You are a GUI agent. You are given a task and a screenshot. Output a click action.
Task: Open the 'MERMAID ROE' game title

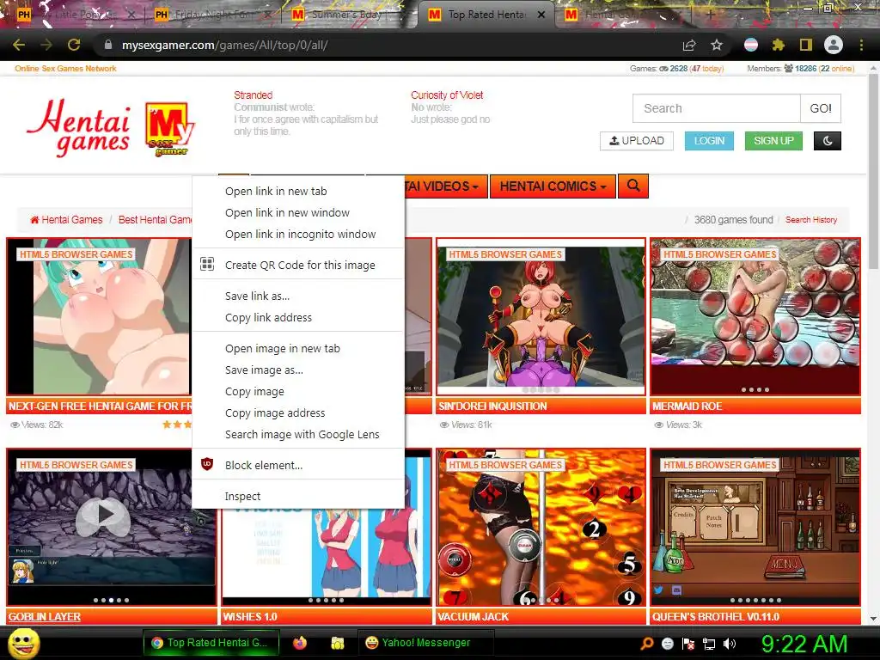tap(687, 406)
